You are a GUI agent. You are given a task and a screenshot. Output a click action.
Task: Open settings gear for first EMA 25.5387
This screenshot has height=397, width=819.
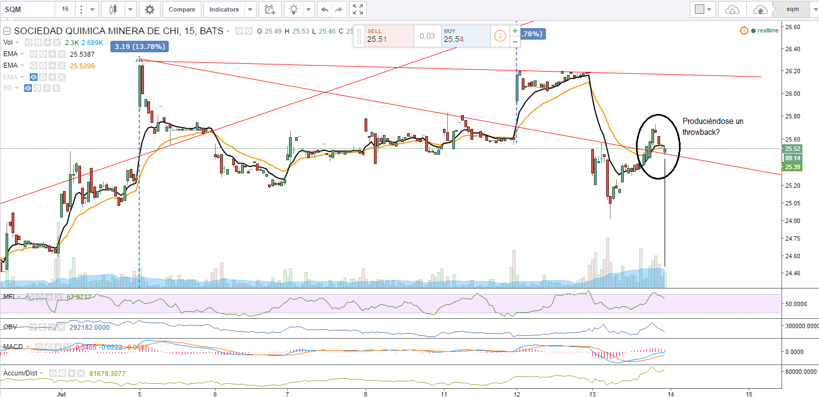(x=43, y=54)
